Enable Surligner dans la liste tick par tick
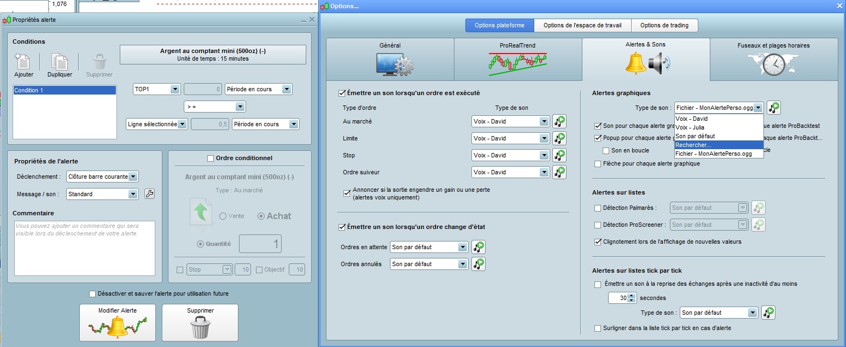This screenshot has height=347, width=846. coord(598,328)
